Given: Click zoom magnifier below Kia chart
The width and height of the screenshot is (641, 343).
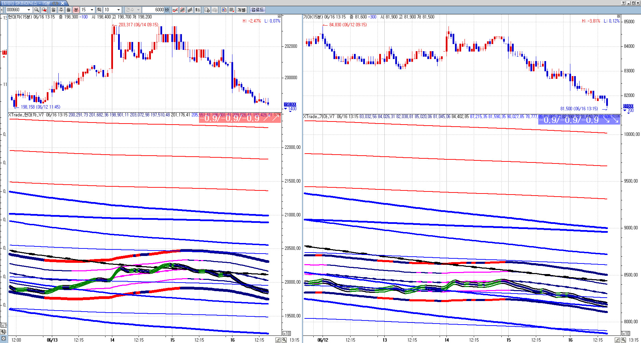Looking at the screenshot, I should pos(623,340).
